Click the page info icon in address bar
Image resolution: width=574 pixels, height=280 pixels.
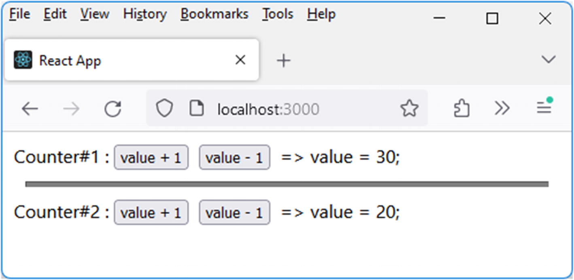(x=197, y=109)
